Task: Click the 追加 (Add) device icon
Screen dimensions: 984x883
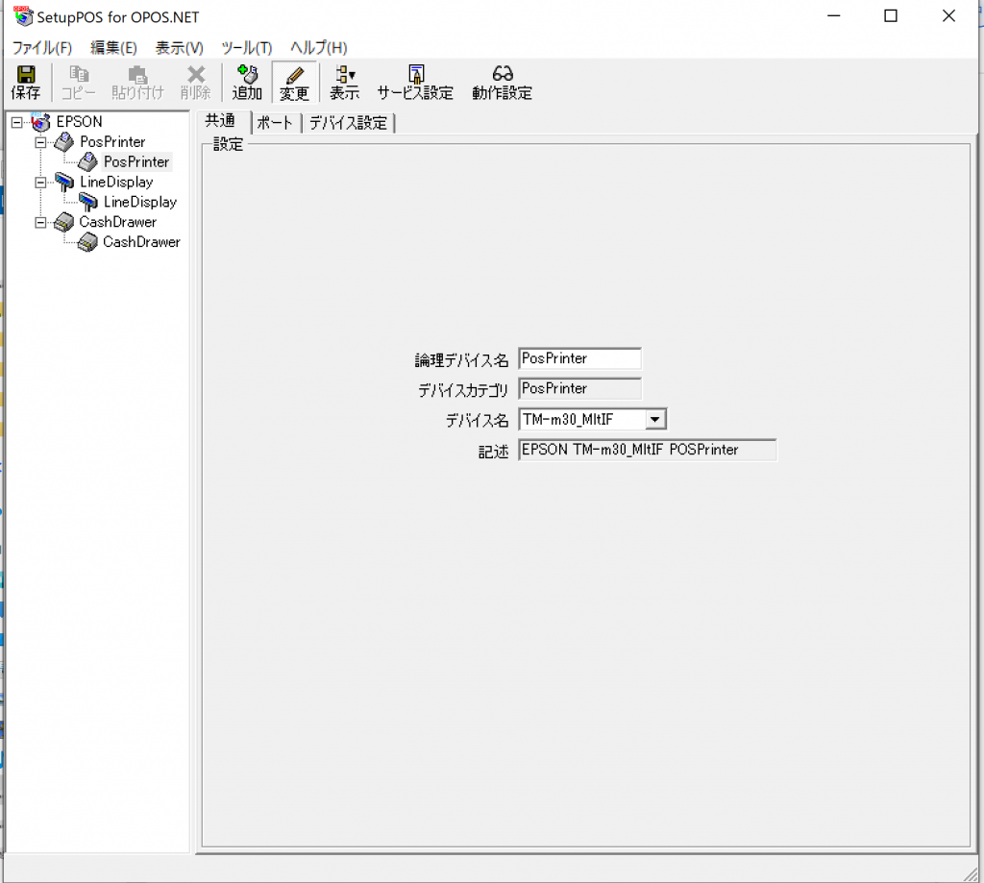Action: (247, 74)
